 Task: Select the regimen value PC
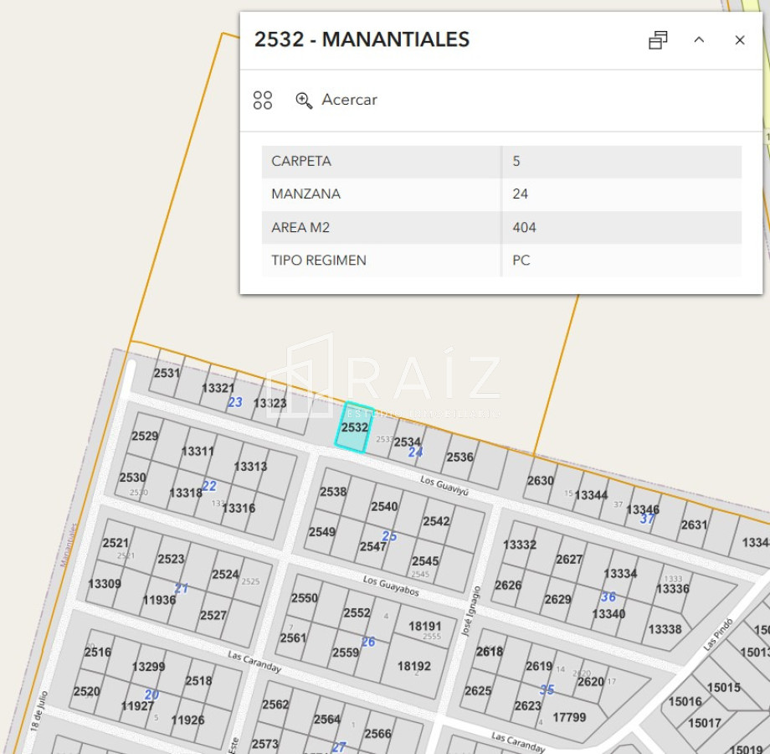click(x=622, y=261)
